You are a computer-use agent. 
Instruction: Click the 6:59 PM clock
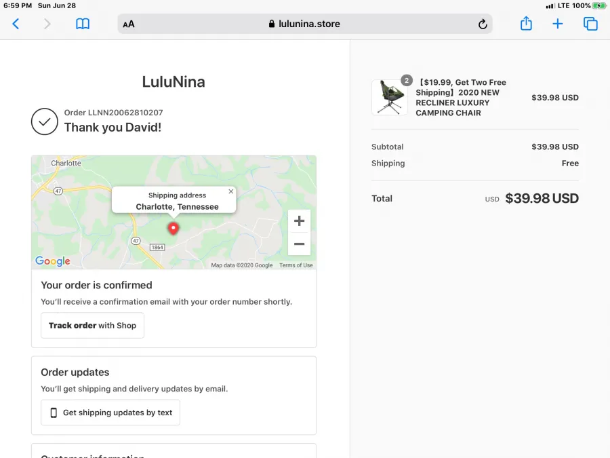pos(18,5)
